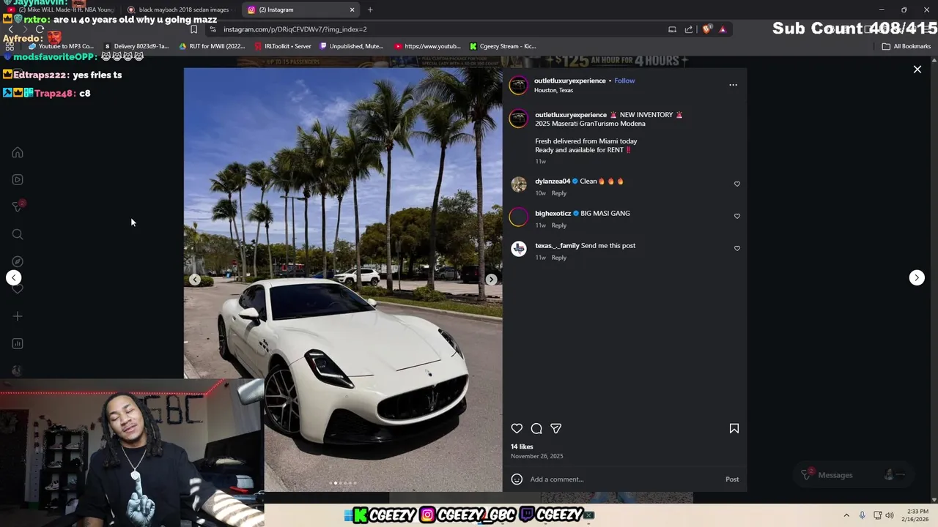Viewport: 938px width, 527px height.
Task: Close the Instagram post overlay
Action: (917, 70)
